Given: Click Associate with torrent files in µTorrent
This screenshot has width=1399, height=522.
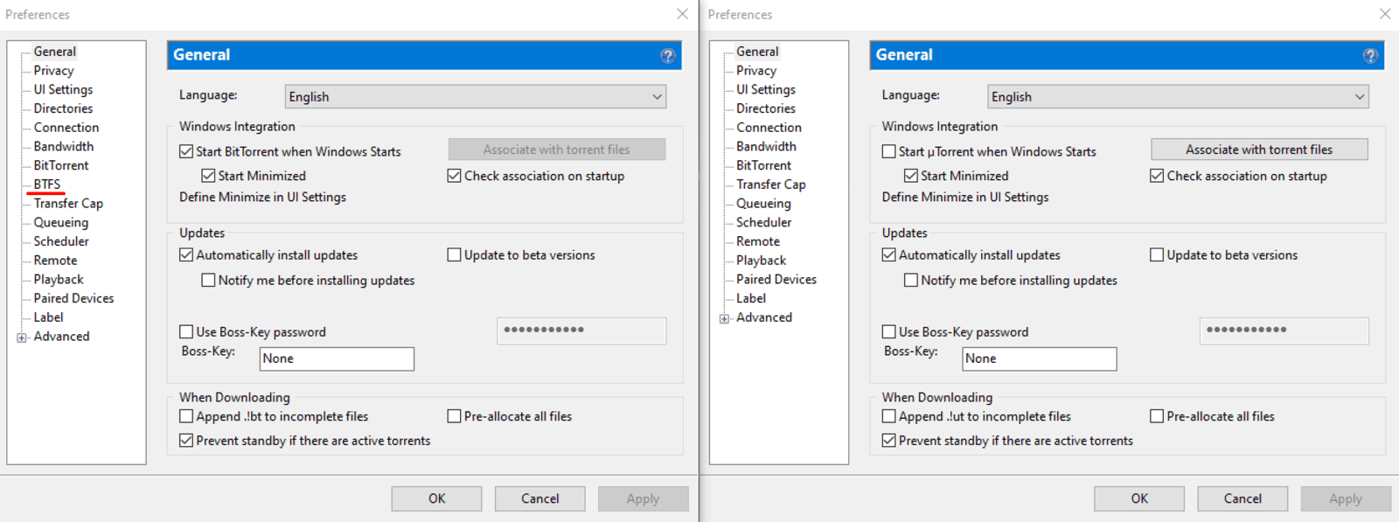Looking at the screenshot, I should (x=1259, y=150).
